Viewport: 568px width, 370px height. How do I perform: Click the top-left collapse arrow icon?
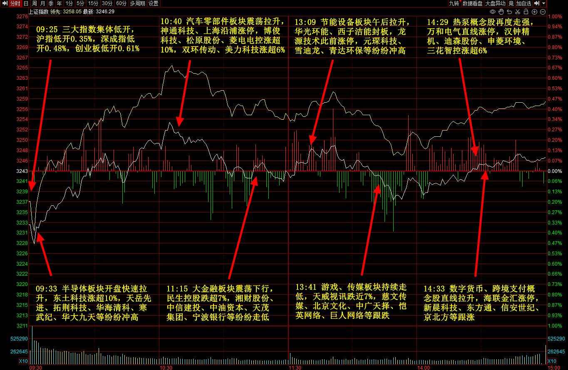[5, 3]
